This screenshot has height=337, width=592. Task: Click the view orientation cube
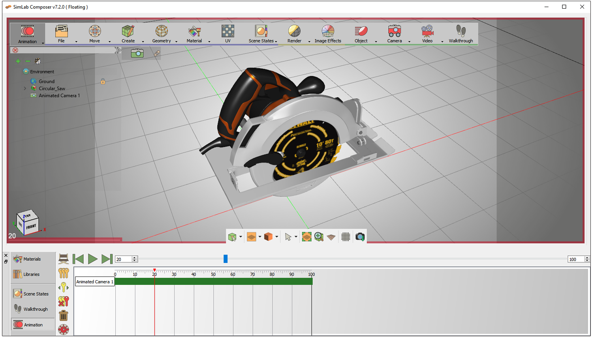click(x=27, y=222)
